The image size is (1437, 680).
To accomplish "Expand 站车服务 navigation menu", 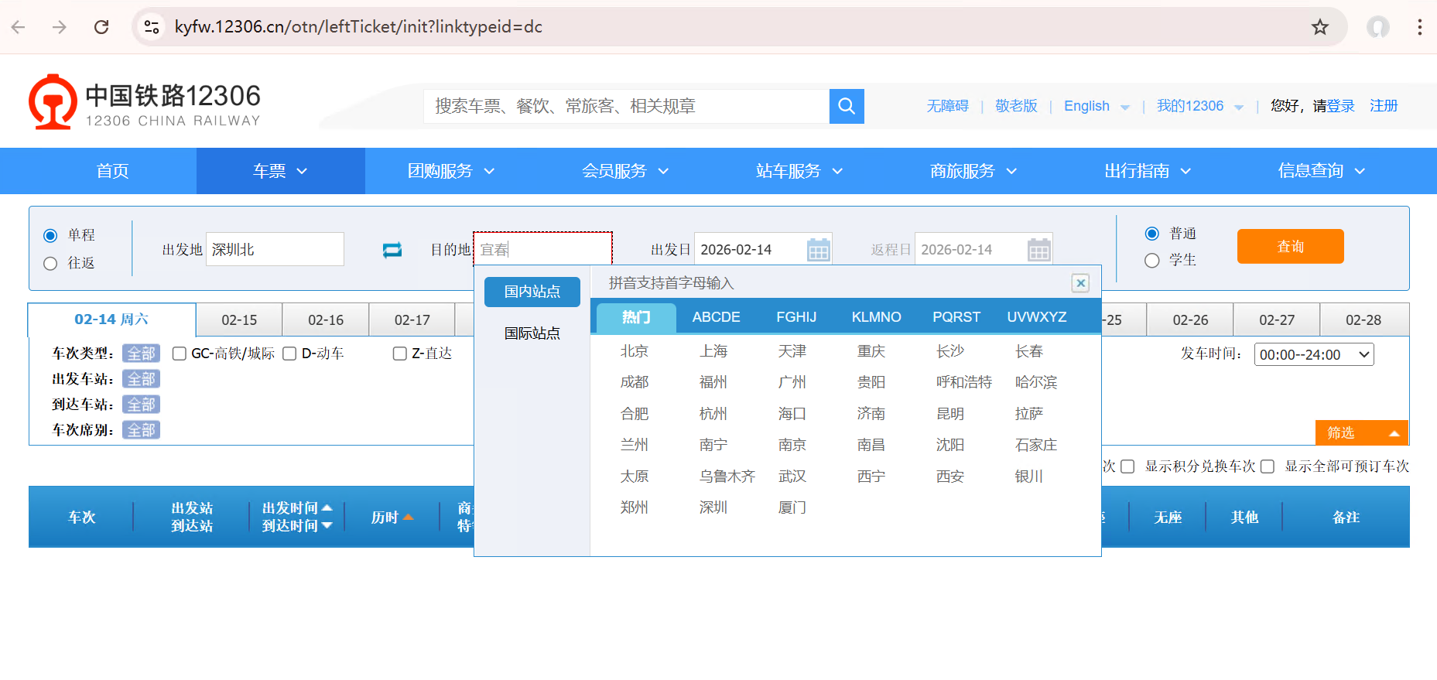I will pos(799,171).
